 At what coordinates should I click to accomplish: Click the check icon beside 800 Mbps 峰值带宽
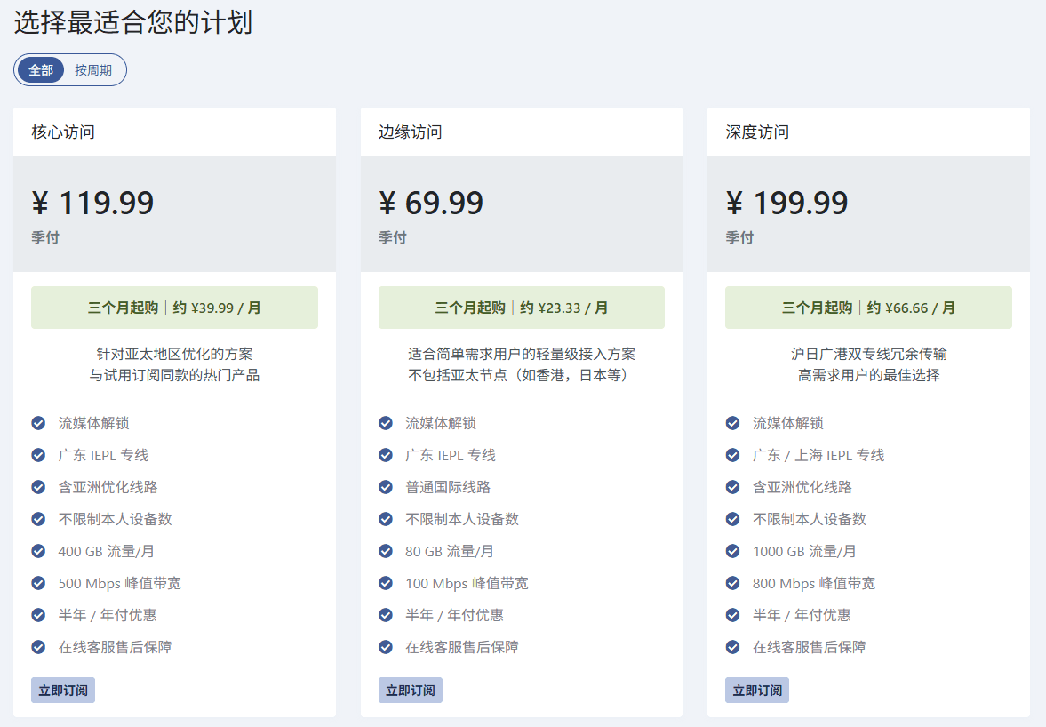732,583
